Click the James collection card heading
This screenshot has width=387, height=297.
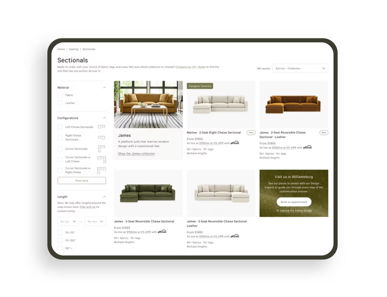click(x=125, y=136)
